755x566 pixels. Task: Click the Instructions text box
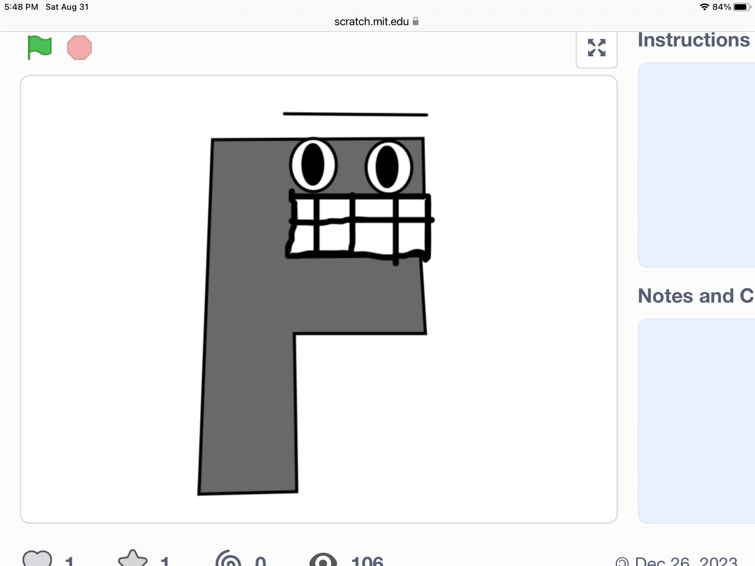pyautogui.click(x=696, y=165)
